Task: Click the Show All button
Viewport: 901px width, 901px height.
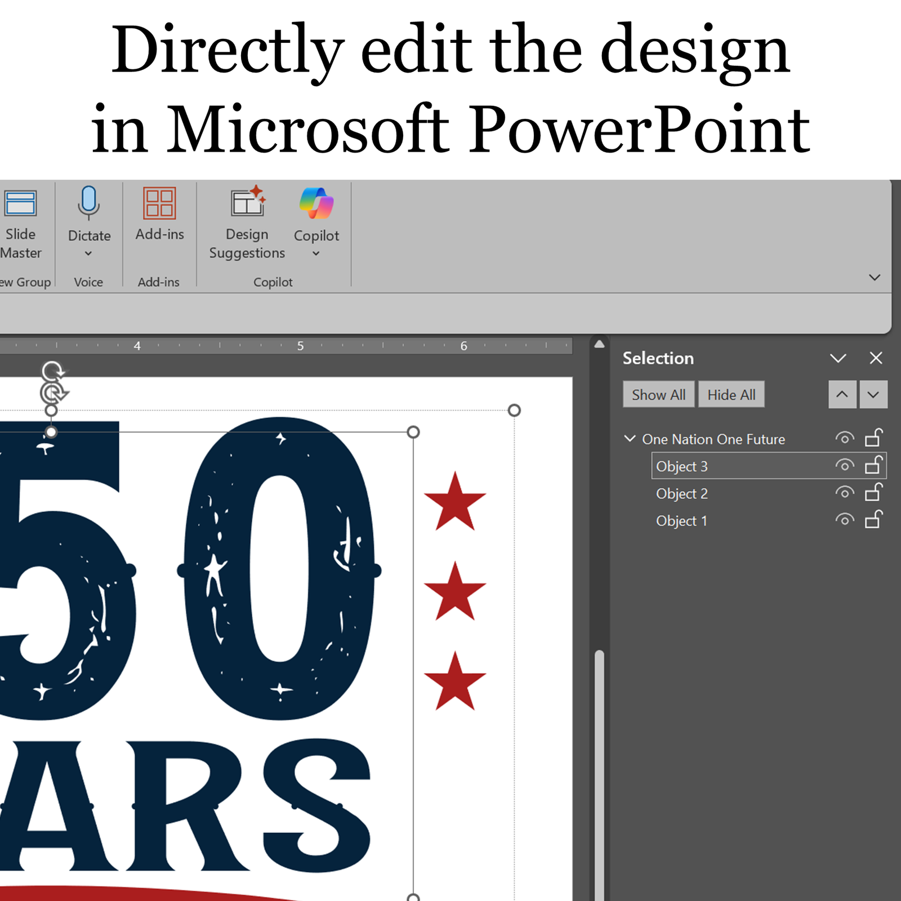Action: [659, 395]
